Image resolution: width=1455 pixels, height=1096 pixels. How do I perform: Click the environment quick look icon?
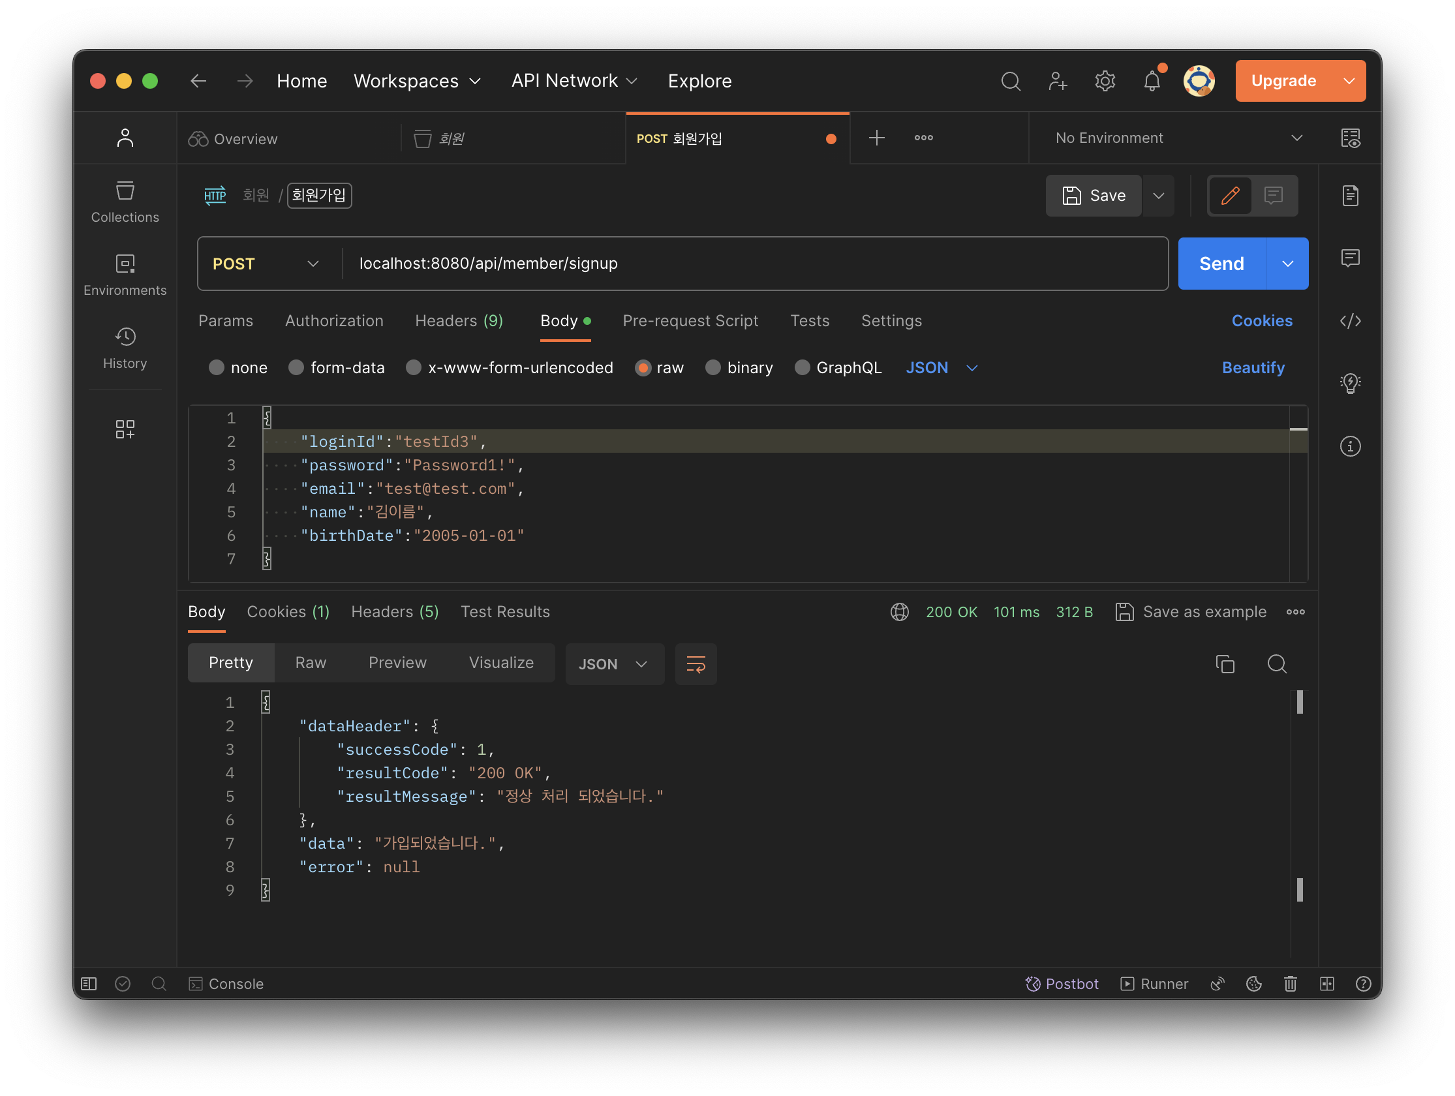coord(1350,138)
